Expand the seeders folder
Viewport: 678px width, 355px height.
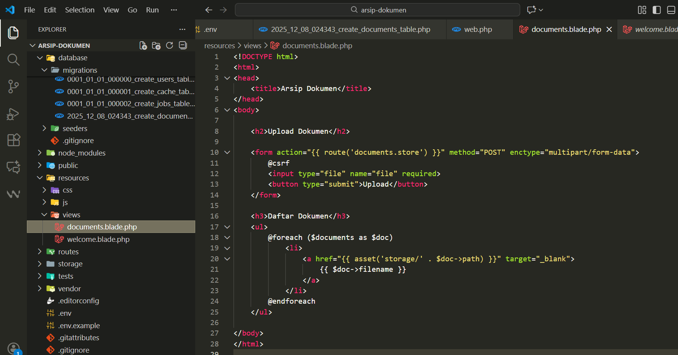tap(74, 128)
